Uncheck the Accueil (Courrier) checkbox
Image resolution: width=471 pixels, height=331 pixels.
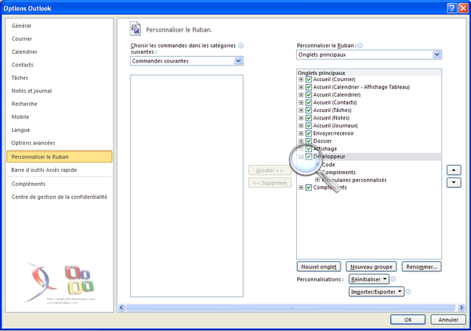[309, 80]
